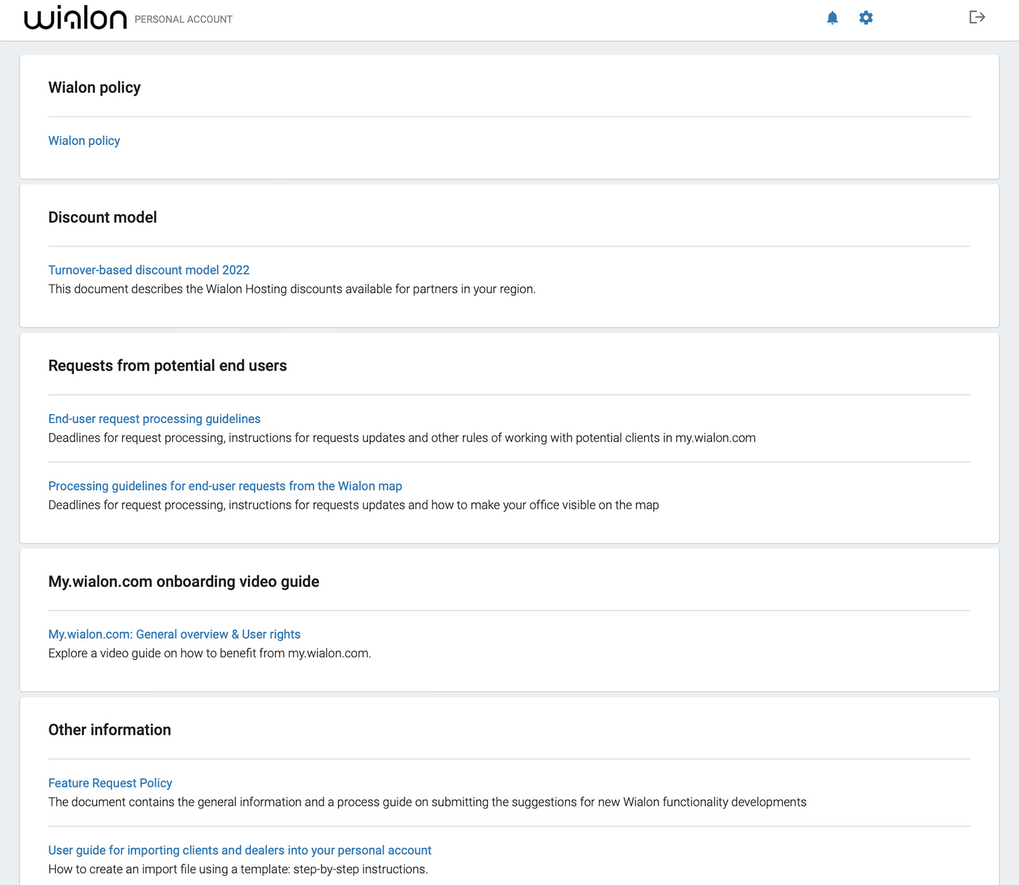This screenshot has width=1019, height=885.
Task: Click the Other information section heading
Action: click(x=110, y=730)
